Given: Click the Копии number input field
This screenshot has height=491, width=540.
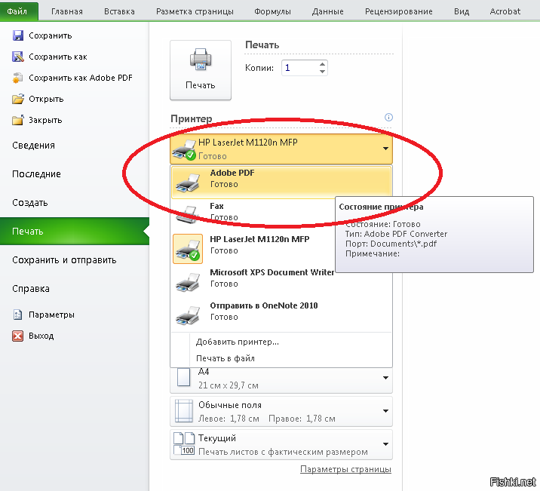Looking at the screenshot, I should [299, 68].
